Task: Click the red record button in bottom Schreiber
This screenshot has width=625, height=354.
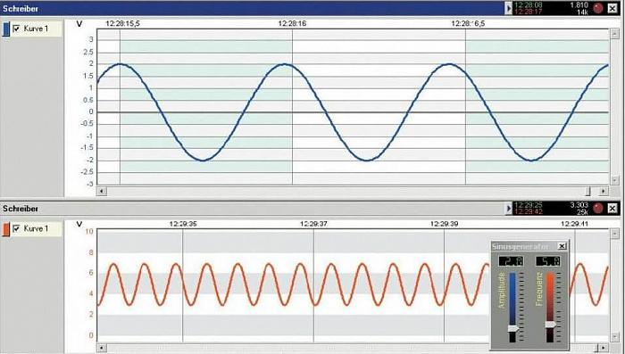Action: point(598,208)
